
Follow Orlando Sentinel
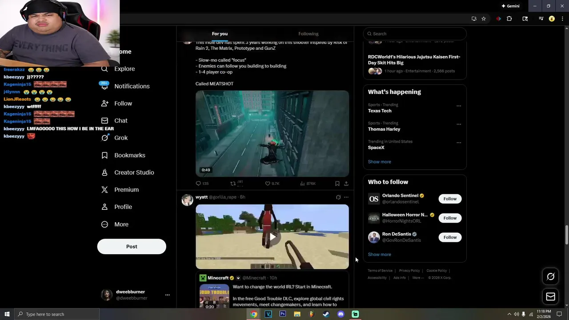click(x=450, y=199)
